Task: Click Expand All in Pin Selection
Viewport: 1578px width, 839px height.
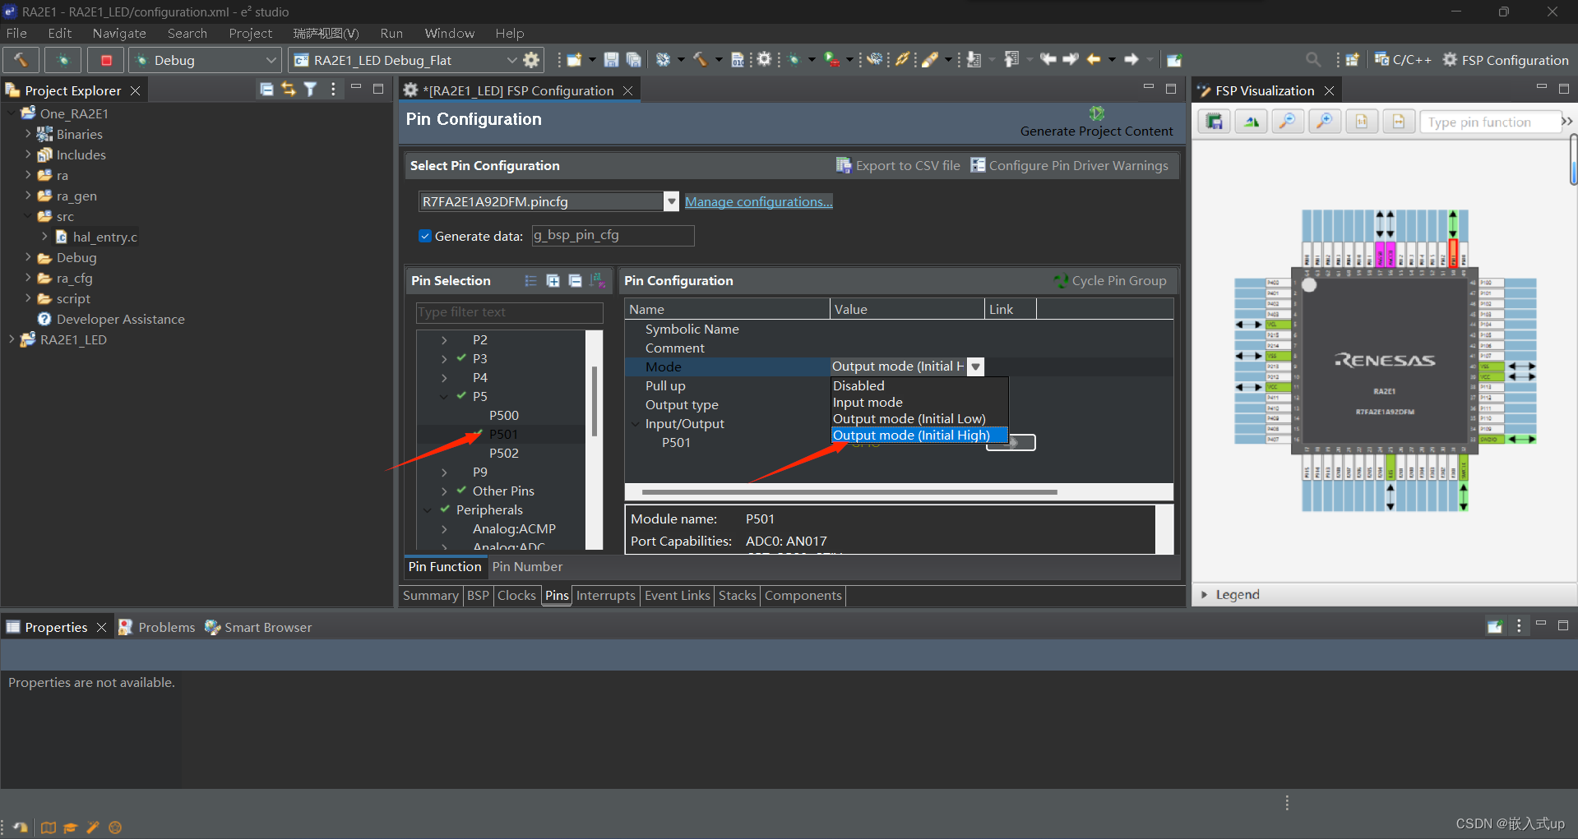Action: click(553, 281)
